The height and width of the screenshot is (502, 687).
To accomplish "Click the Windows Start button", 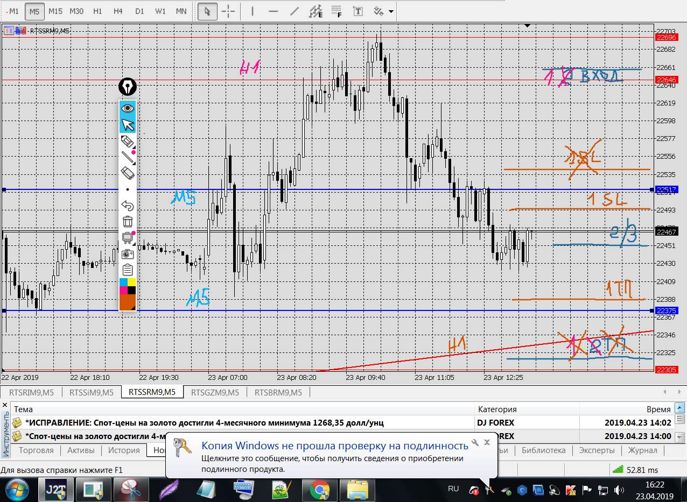I will tap(17, 490).
